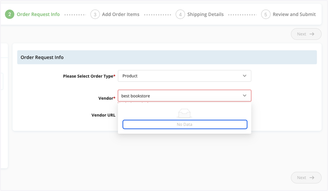Click the empty inbox icon in dropdown
328x191 pixels.
click(184, 113)
